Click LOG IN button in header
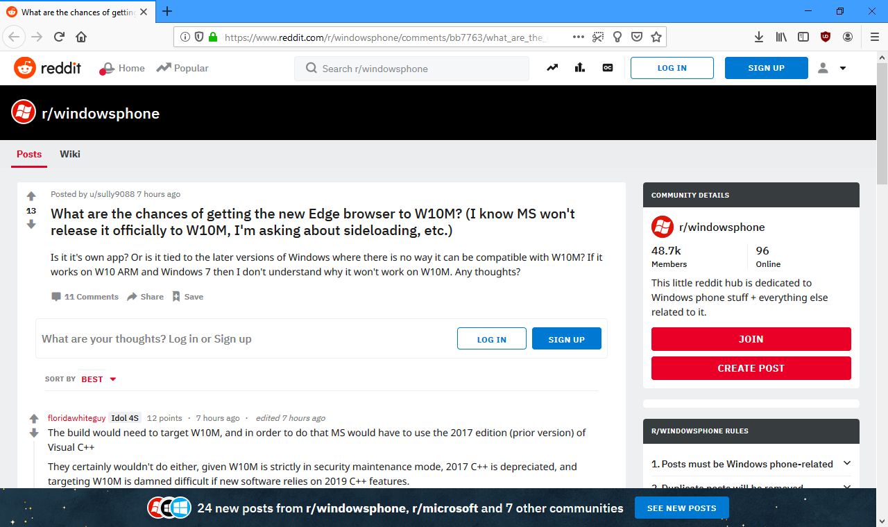The width and height of the screenshot is (888, 527). click(x=672, y=68)
